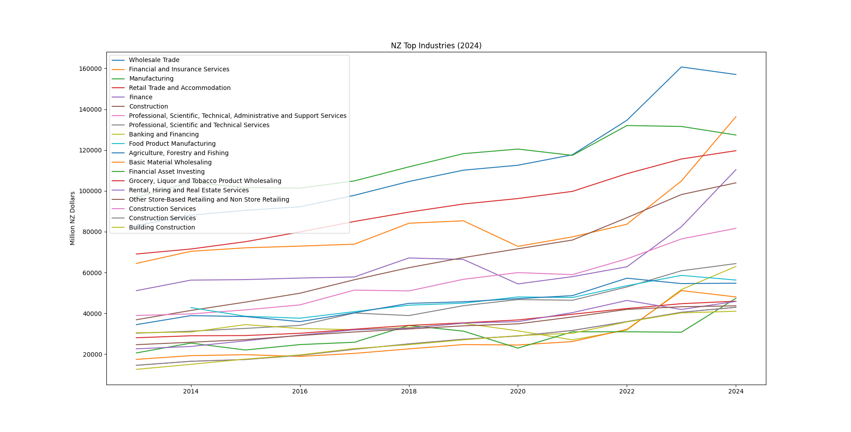This screenshot has height=432, width=851.
Task: Select the 'Wholesale Trade' legend entry
Action: coord(154,60)
